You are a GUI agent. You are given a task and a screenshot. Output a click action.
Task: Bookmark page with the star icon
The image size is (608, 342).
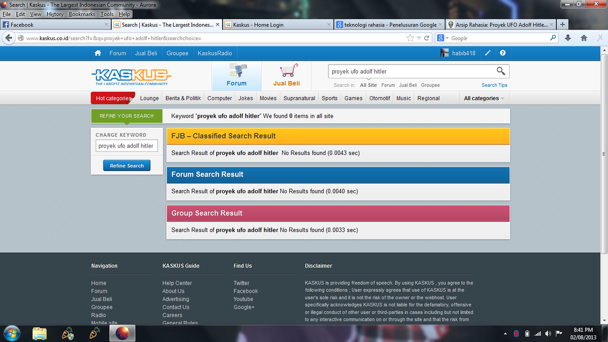click(410, 38)
